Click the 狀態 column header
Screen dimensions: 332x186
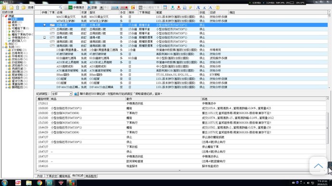204,12
